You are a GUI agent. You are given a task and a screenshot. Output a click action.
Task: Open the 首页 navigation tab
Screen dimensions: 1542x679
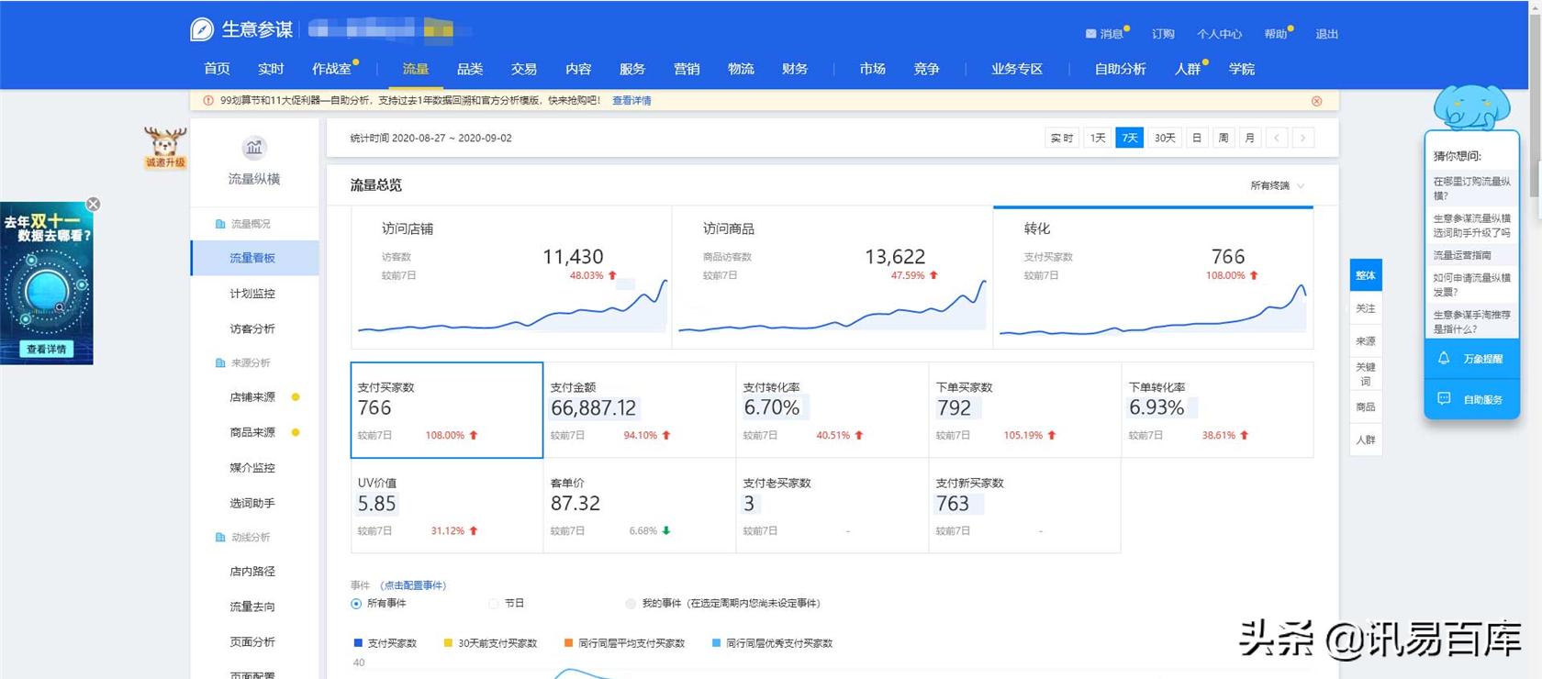click(x=217, y=69)
